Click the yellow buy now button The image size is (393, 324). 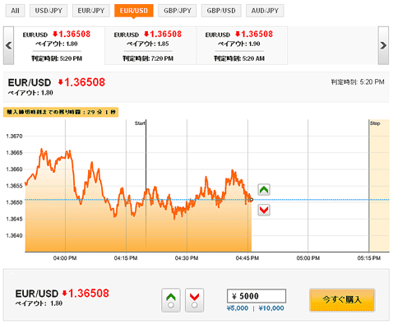[342, 300]
